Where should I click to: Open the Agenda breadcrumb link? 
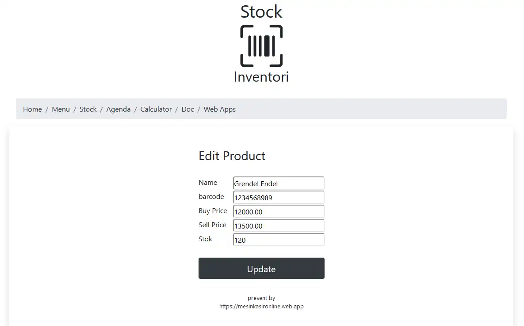coord(118,109)
